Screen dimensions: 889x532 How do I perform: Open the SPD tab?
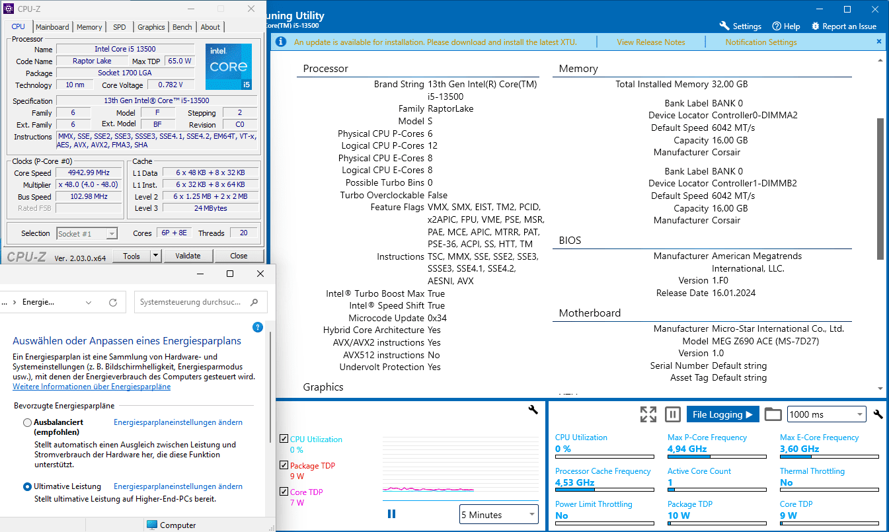(120, 27)
